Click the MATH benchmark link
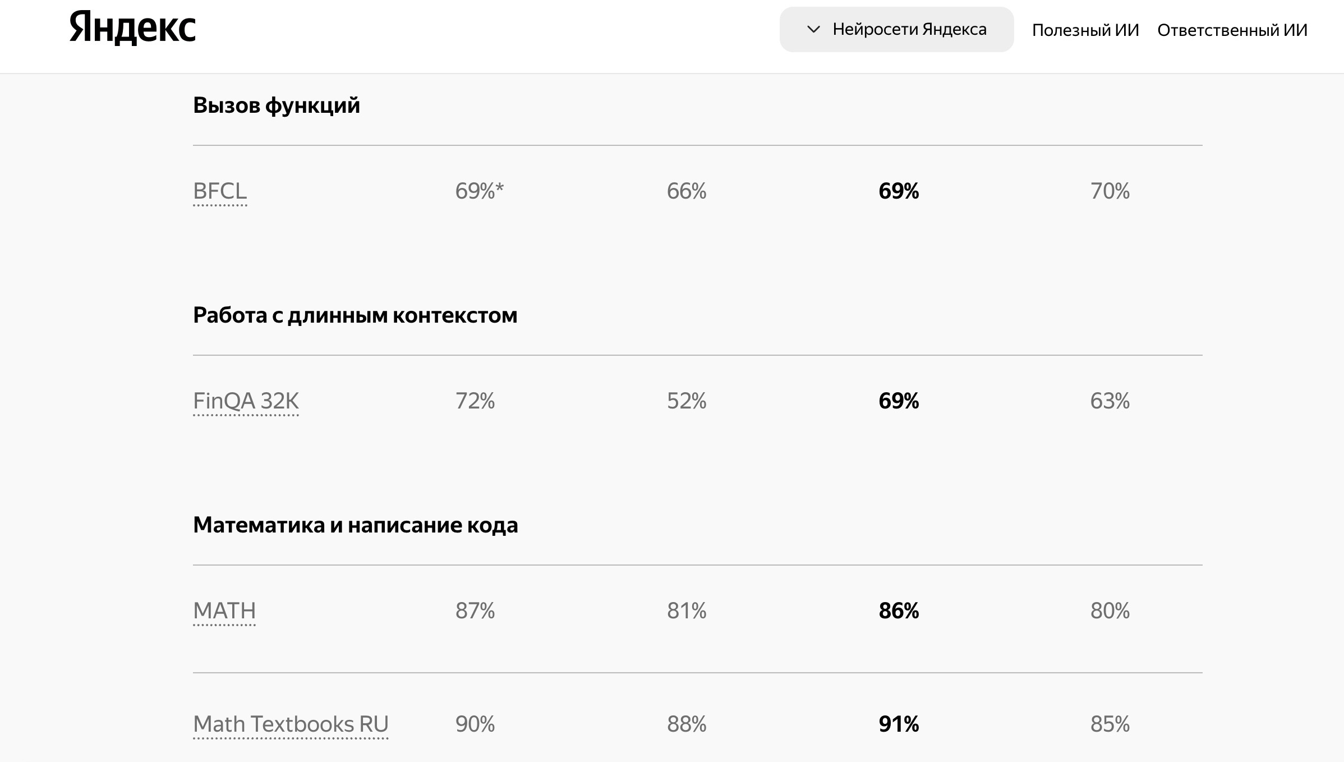 pyautogui.click(x=224, y=611)
